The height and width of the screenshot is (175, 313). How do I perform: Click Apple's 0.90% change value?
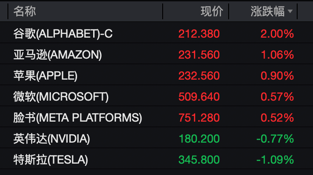pyautogui.click(x=277, y=76)
